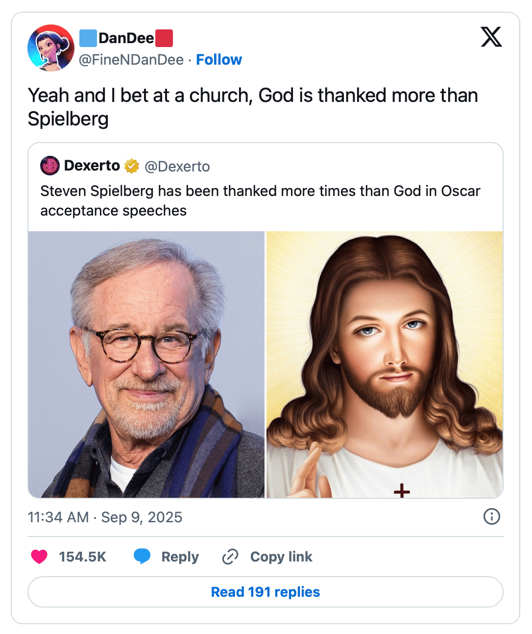532x634 pixels.
Task: Open the Read 191 replies button
Action: 266,592
